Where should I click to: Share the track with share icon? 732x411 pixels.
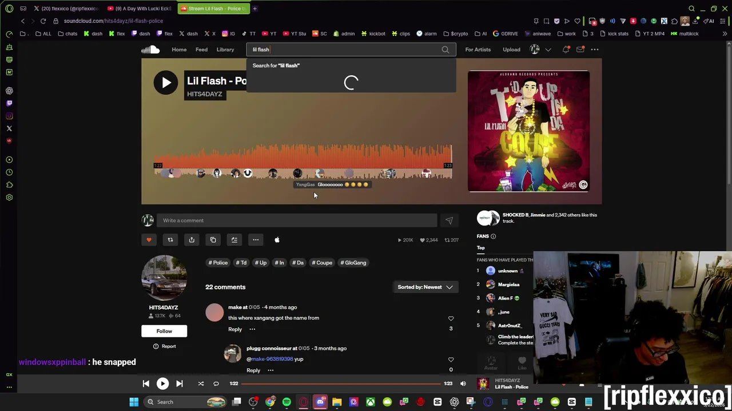click(x=192, y=240)
